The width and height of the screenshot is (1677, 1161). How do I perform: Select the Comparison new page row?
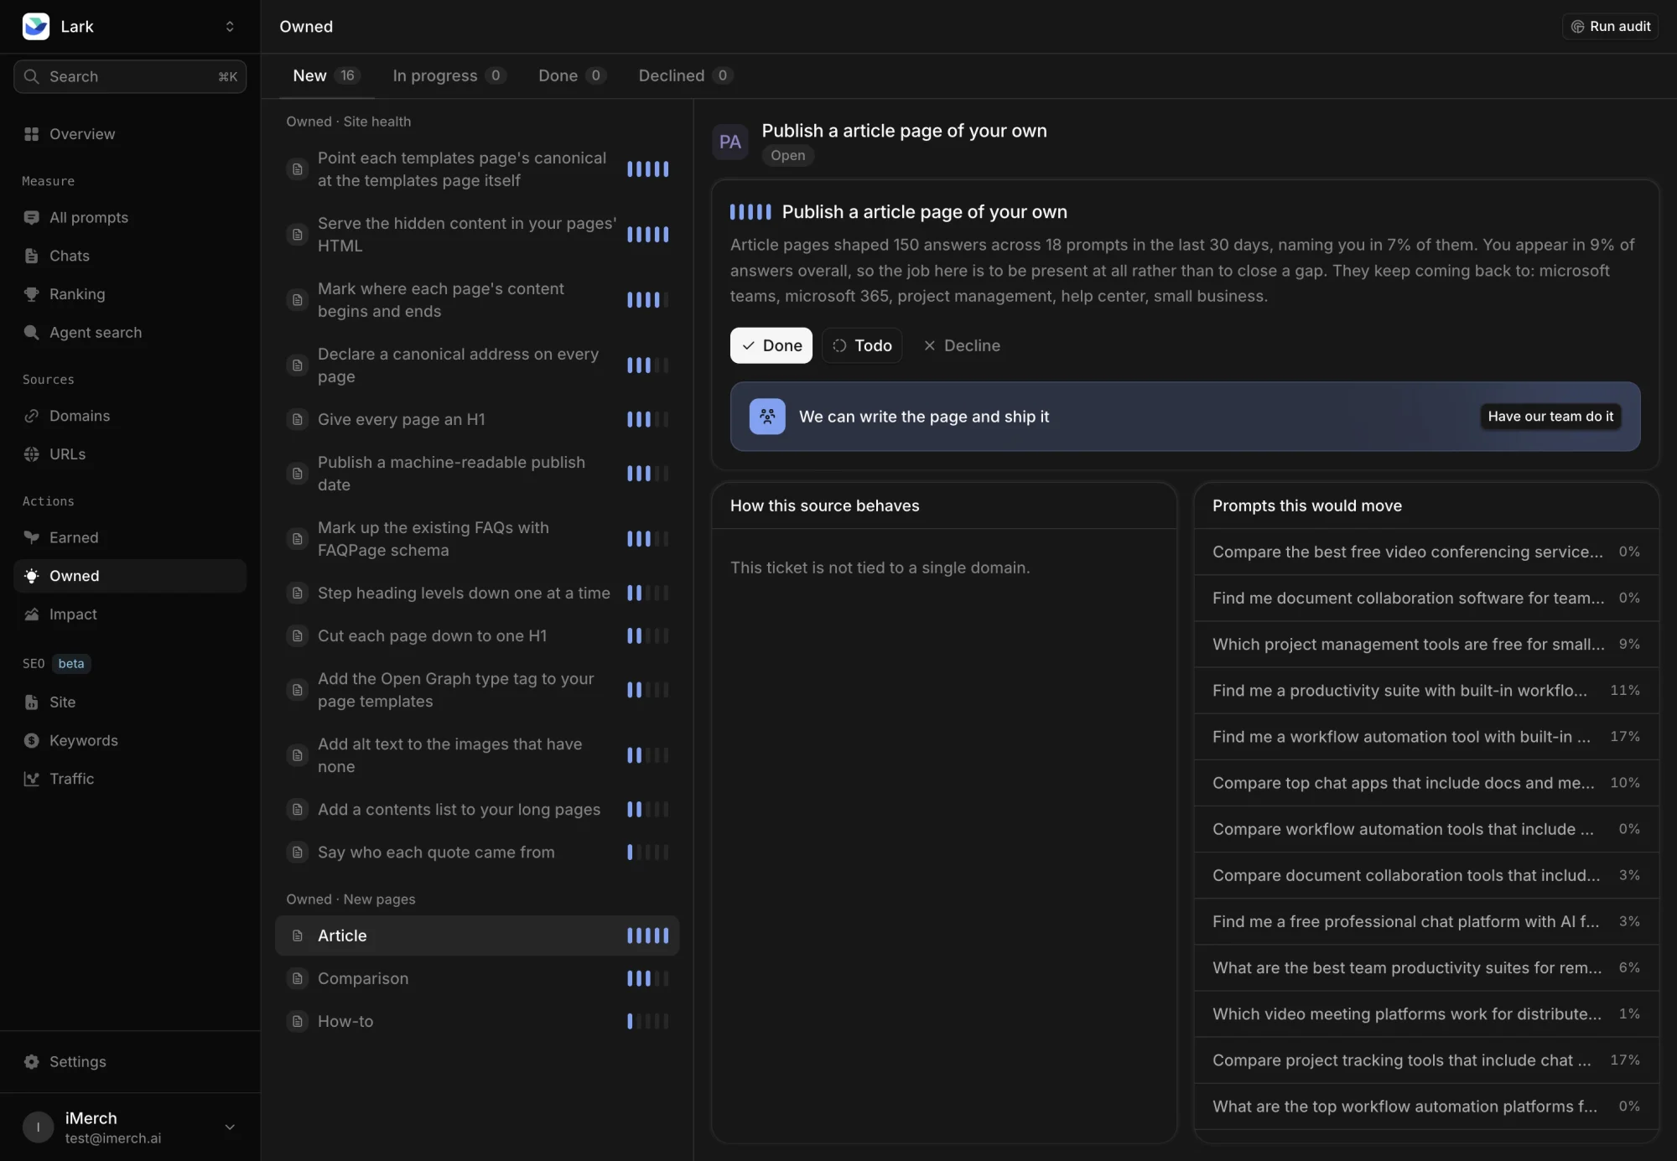pyautogui.click(x=477, y=978)
